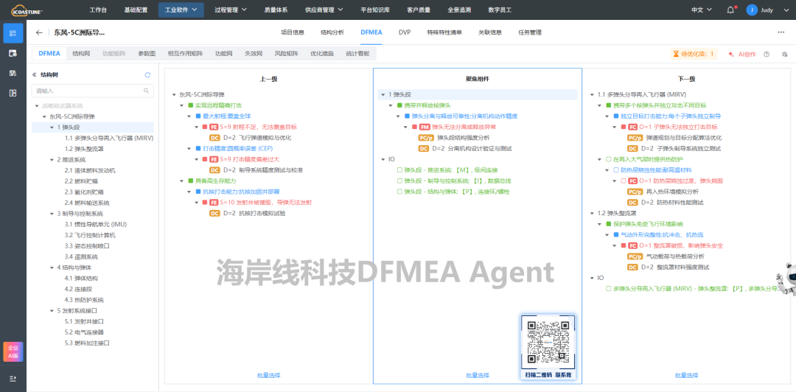Click the Judy user avatar
The width and height of the screenshot is (796, 392).
point(752,10)
